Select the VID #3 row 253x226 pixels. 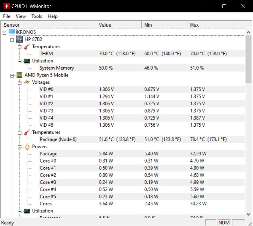pos(142,111)
